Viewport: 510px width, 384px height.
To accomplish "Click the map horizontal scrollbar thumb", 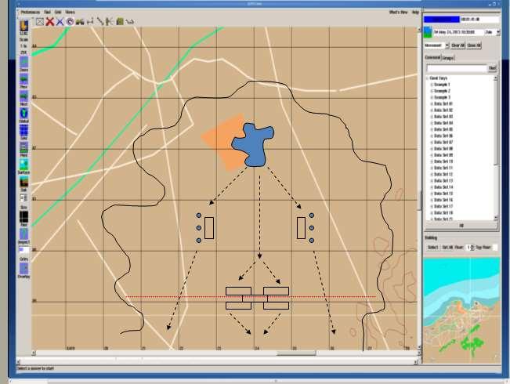I will pos(296,353).
